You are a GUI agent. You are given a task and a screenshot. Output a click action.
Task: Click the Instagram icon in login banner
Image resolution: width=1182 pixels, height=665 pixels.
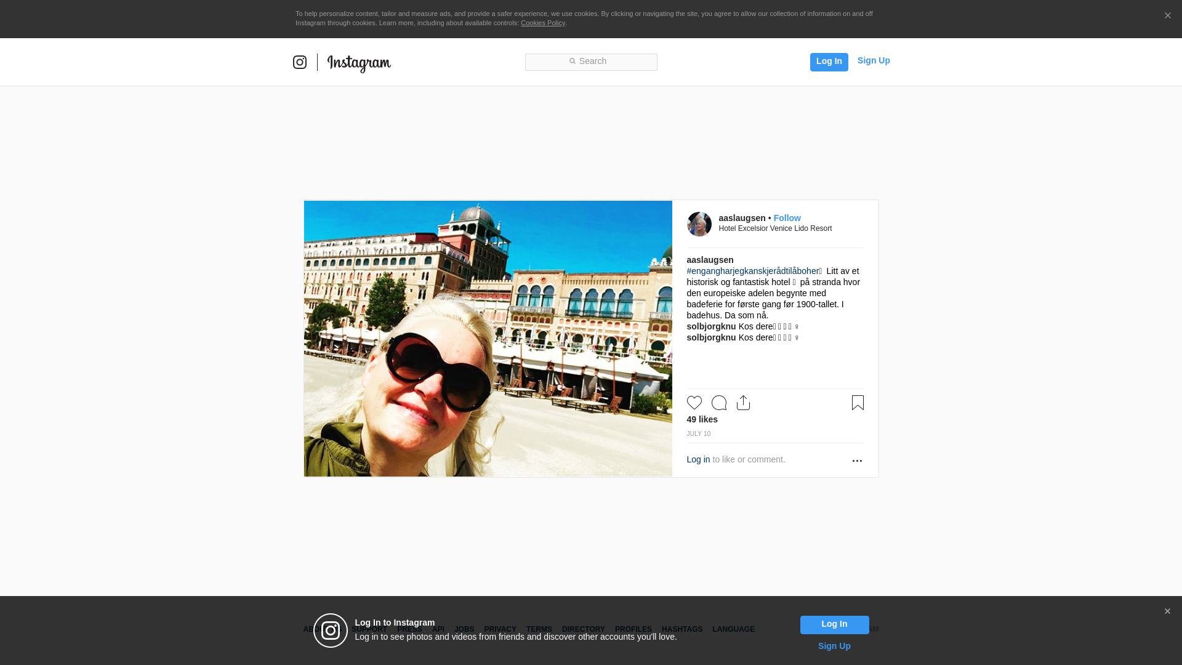point(331,631)
